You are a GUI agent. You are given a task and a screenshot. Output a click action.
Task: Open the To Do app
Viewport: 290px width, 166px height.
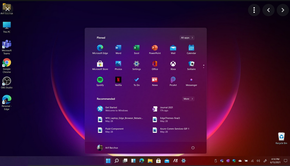coord(137,81)
